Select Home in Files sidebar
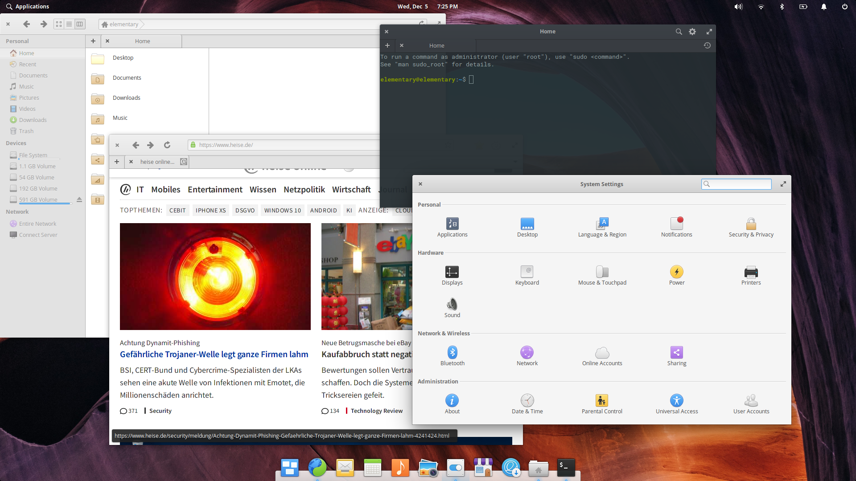Screen dimensions: 856x481 click(42, 53)
